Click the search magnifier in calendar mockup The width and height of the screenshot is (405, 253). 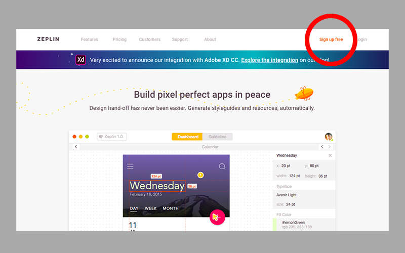222,166
